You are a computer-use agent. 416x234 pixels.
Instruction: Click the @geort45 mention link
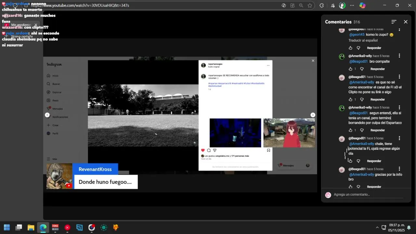357,35
